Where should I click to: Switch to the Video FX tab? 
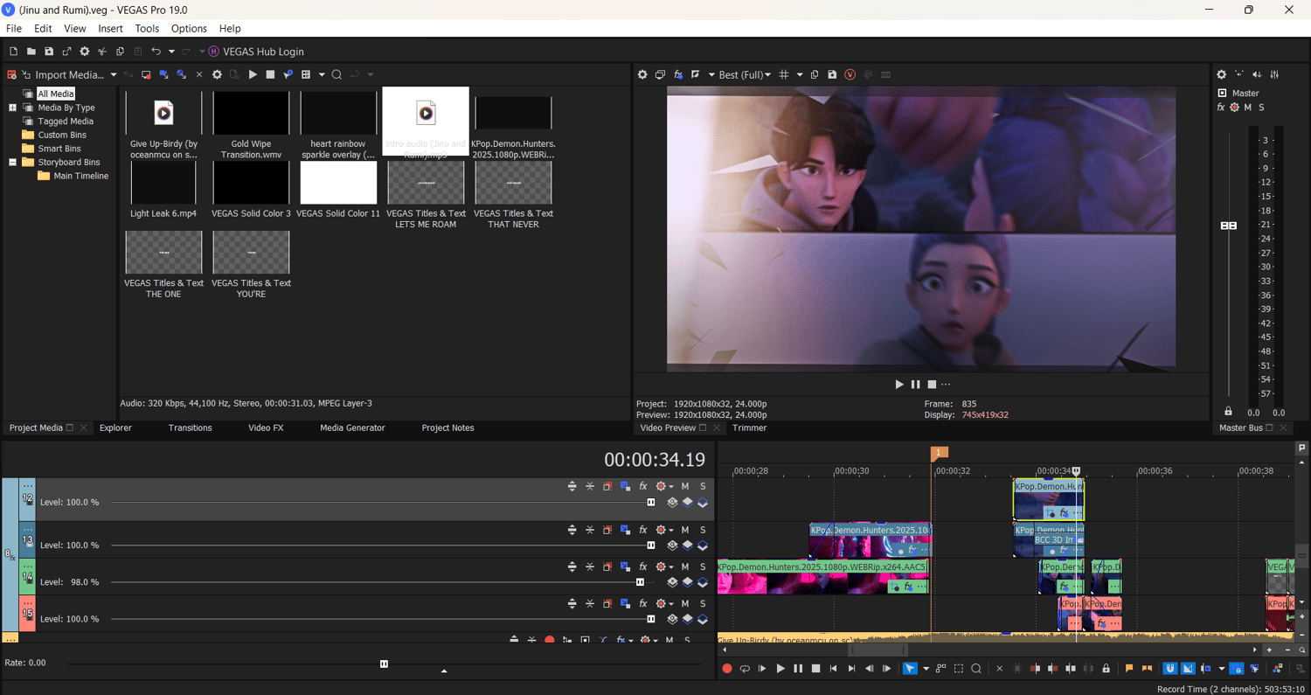[x=266, y=427]
